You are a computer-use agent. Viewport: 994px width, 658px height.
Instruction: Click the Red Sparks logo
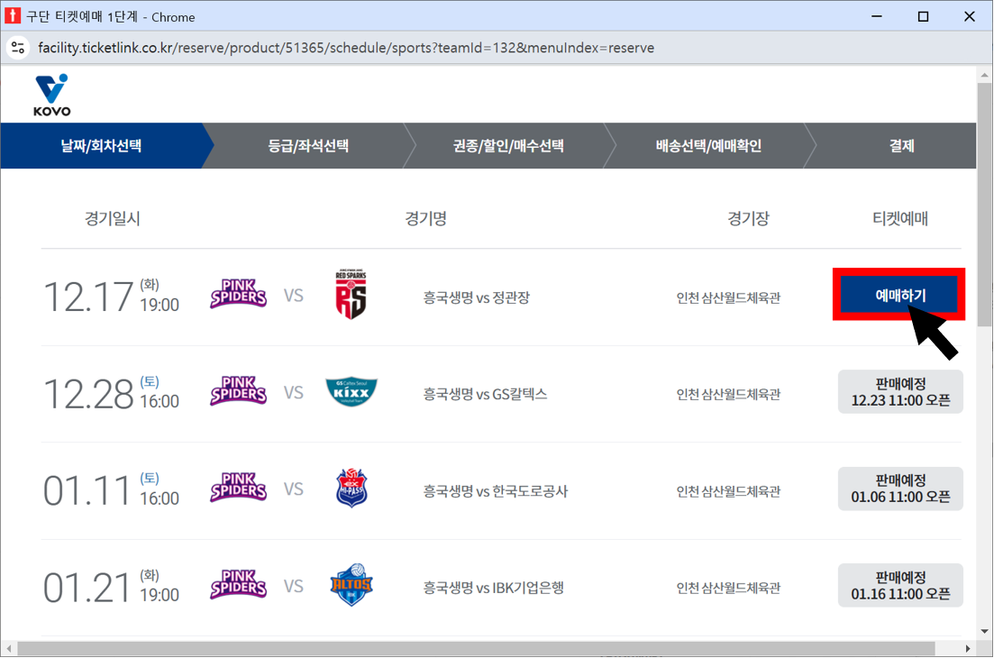tap(351, 295)
